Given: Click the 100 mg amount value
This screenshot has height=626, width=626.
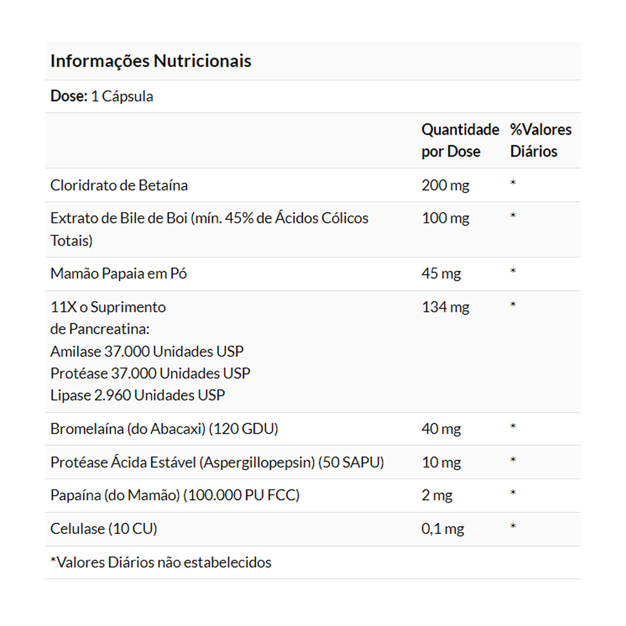Looking at the screenshot, I should click(x=445, y=218).
